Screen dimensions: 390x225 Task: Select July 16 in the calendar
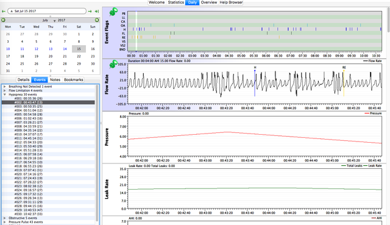93,49
